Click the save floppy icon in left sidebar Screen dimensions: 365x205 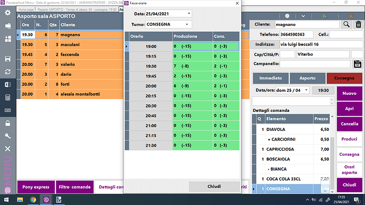coord(8,59)
